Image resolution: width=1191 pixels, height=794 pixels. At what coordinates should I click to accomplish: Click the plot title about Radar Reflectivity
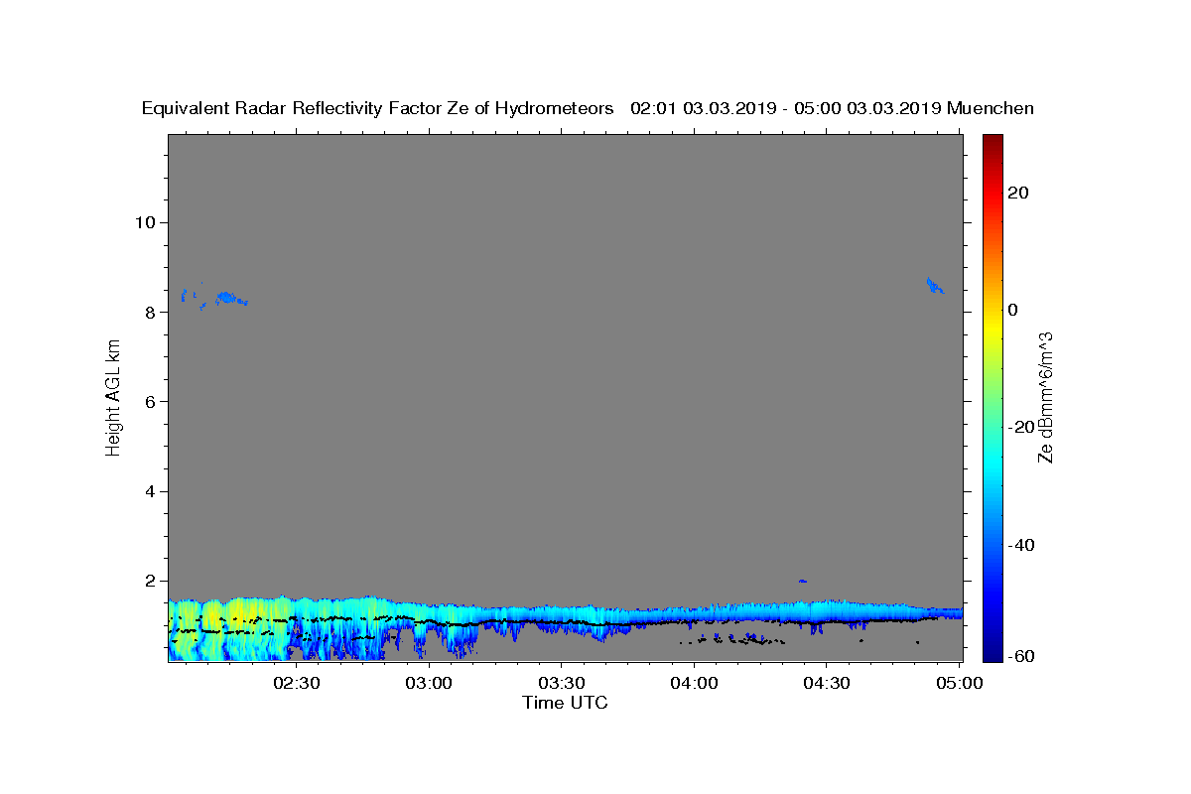tap(588, 108)
